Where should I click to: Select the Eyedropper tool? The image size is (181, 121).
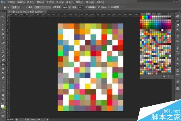(x=3, y=38)
